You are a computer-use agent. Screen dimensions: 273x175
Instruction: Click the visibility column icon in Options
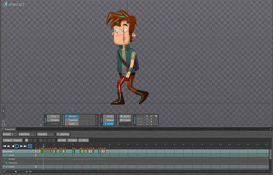[151, 116]
